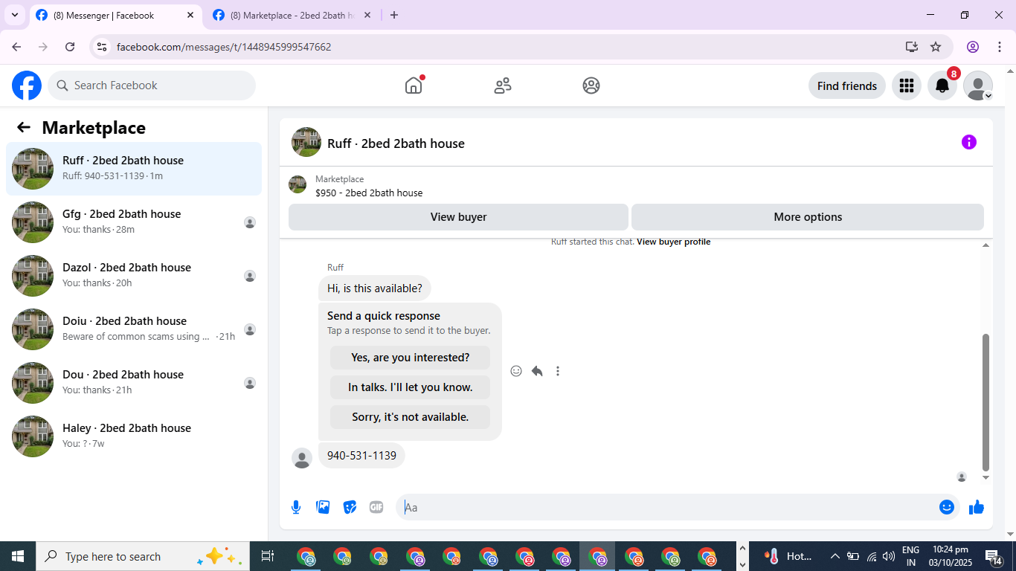Open the notifications bell
This screenshot has height=571, width=1016.
(942, 86)
